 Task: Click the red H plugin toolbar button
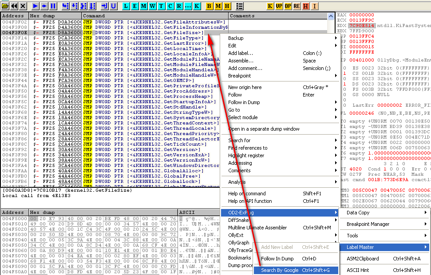(305, 6)
